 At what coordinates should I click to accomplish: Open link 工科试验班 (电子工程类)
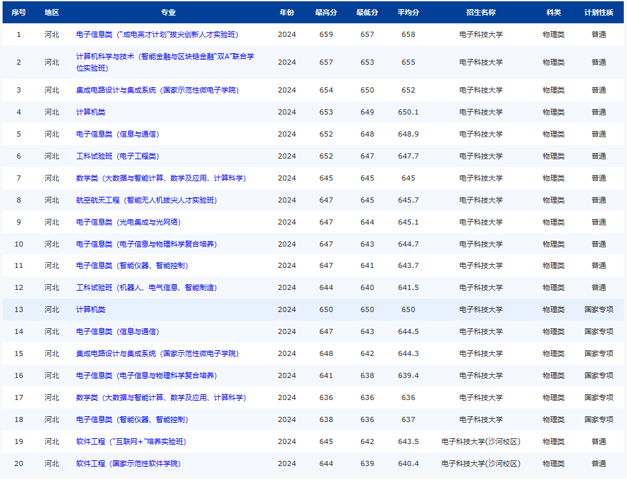tap(118, 156)
